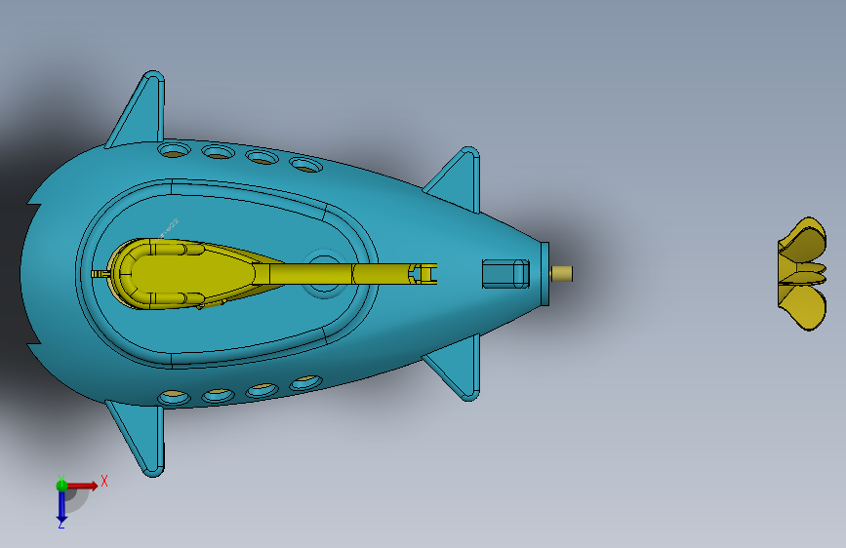This screenshot has width=846, height=548.
Task: Select the yellow control lever inside the hatch
Action: coord(263,274)
